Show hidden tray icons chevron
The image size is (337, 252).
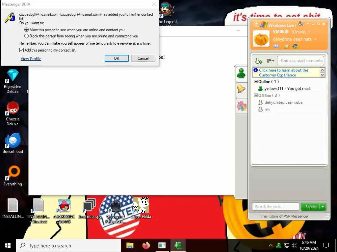[x=271, y=245]
